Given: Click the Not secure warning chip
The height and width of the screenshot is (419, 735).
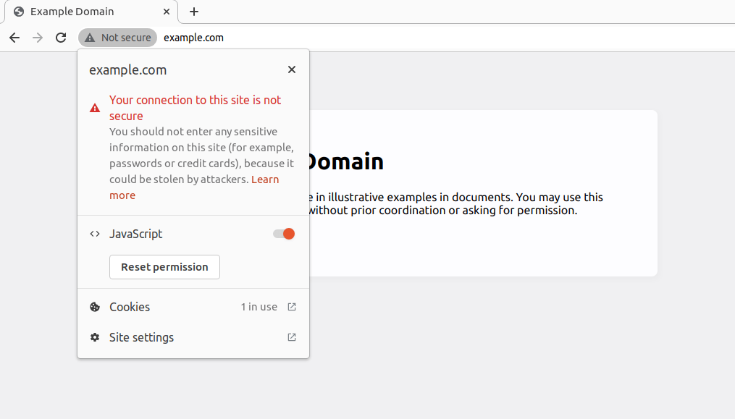Looking at the screenshot, I should [117, 38].
